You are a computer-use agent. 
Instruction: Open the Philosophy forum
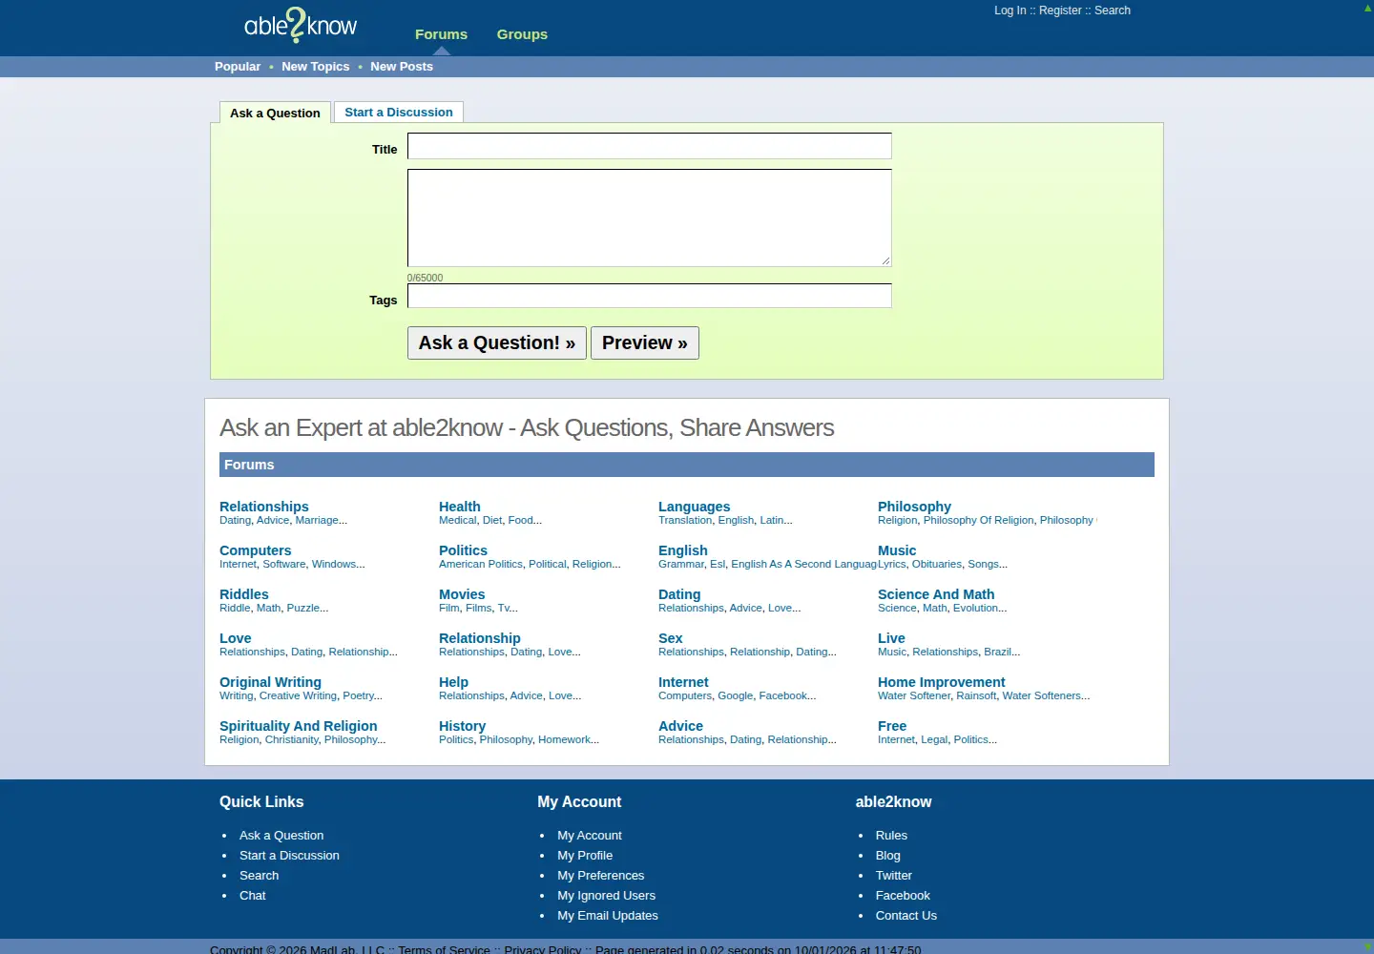tap(914, 507)
